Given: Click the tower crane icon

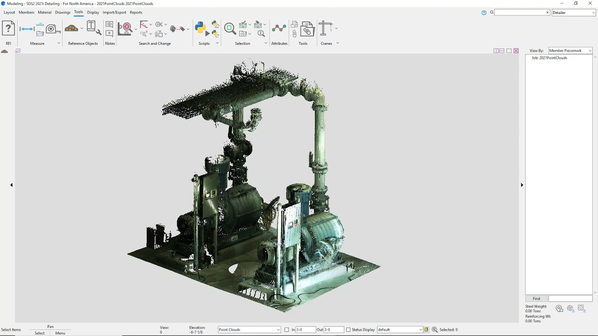Looking at the screenshot, I should click(325, 28).
